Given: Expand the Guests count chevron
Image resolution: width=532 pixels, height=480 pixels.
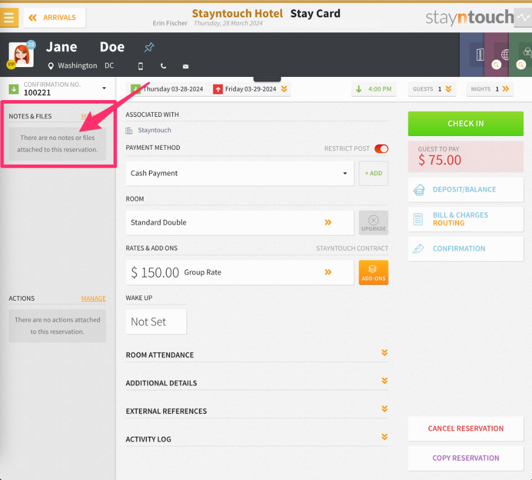Looking at the screenshot, I should point(449,89).
